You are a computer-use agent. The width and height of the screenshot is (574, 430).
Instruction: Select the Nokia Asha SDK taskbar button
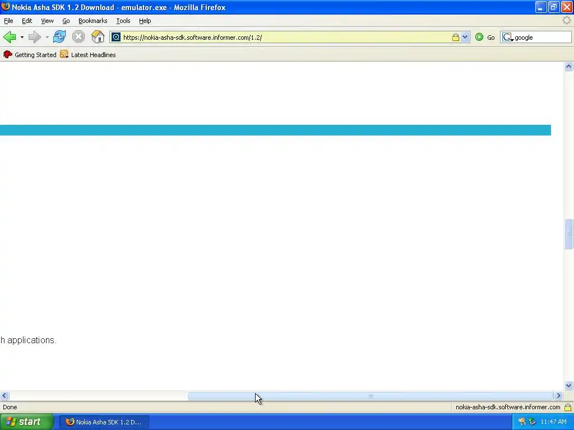[x=104, y=422]
